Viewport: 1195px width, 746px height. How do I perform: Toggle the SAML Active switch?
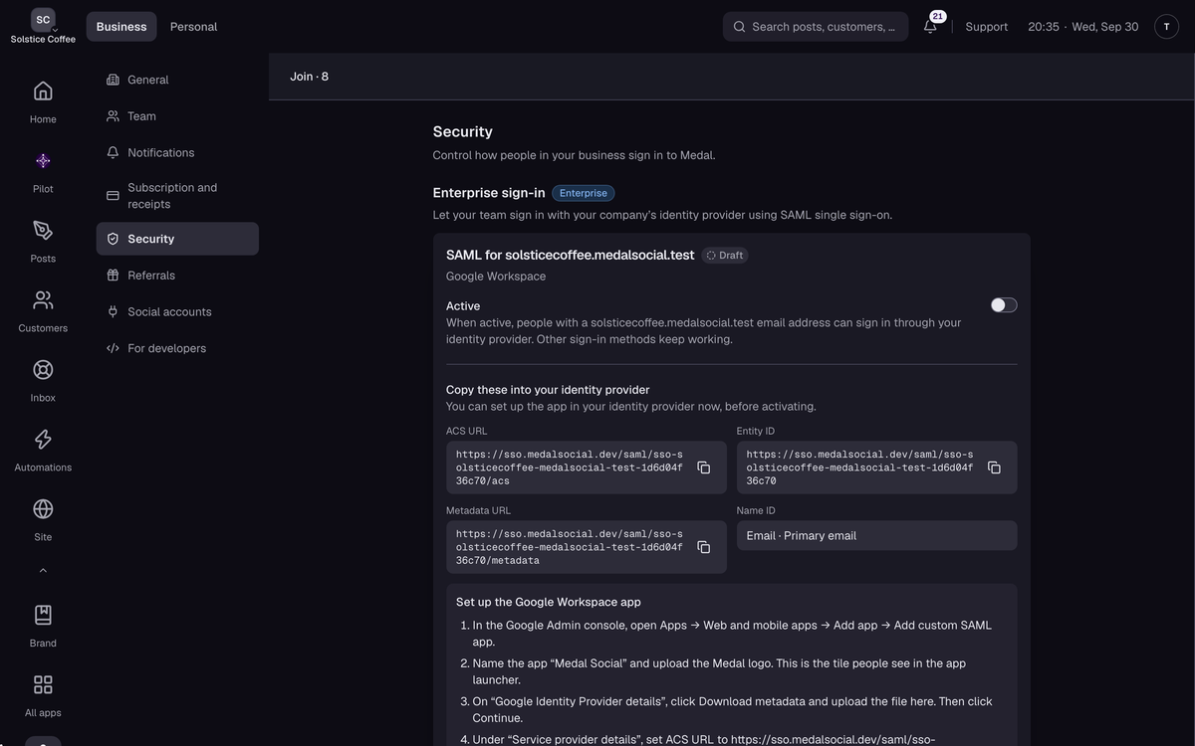[x=1004, y=305]
